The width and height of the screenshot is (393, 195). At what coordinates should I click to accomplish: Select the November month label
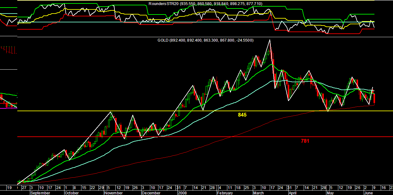point(114,193)
